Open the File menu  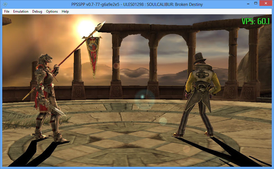[7, 11]
